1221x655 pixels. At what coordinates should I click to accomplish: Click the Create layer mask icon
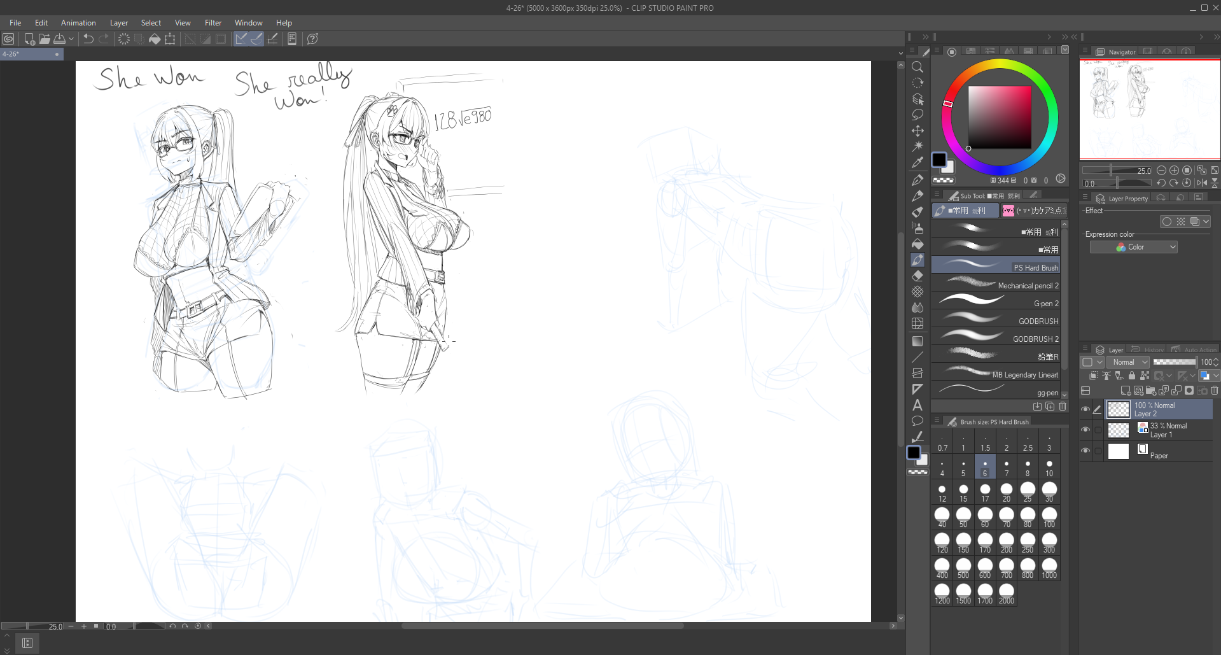pos(1189,390)
